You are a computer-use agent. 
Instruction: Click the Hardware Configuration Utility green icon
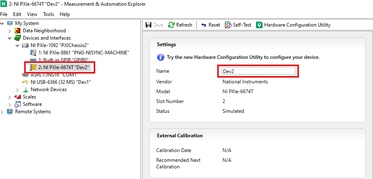pyautogui.click(x=259, y=25)
